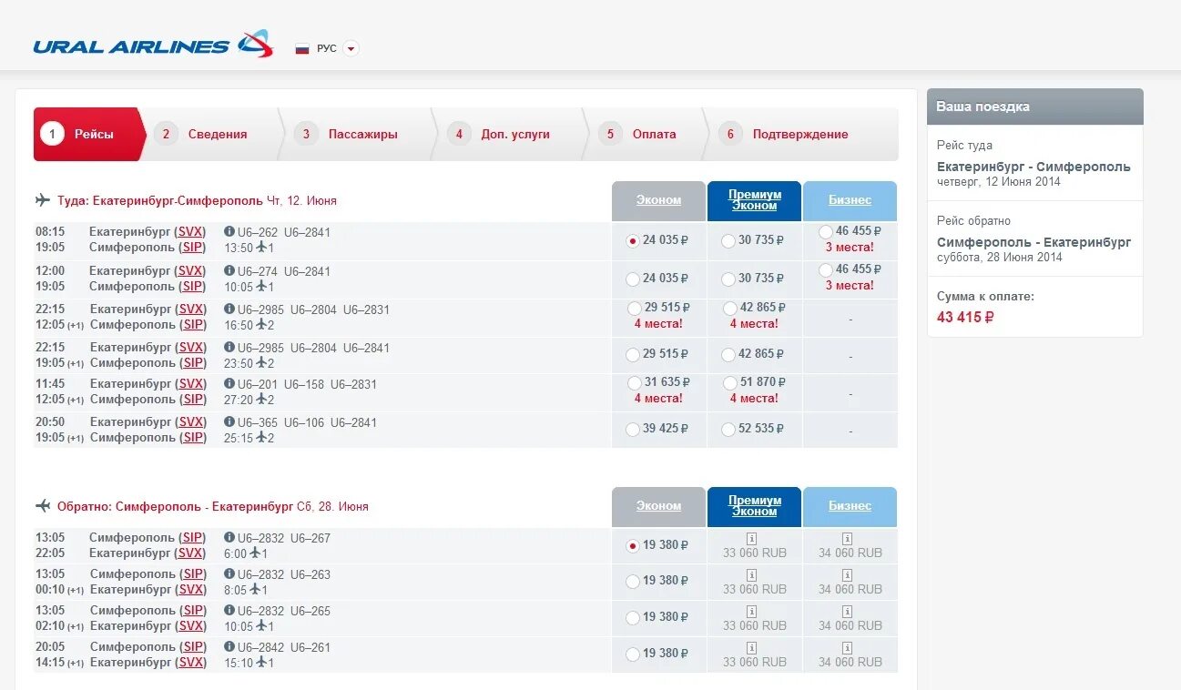Image resolution: width=1181 pixels, height=690 pixels.
Task: Click transfer plane icon next to 13:50 duration
Action: click(x=261, y=247)
